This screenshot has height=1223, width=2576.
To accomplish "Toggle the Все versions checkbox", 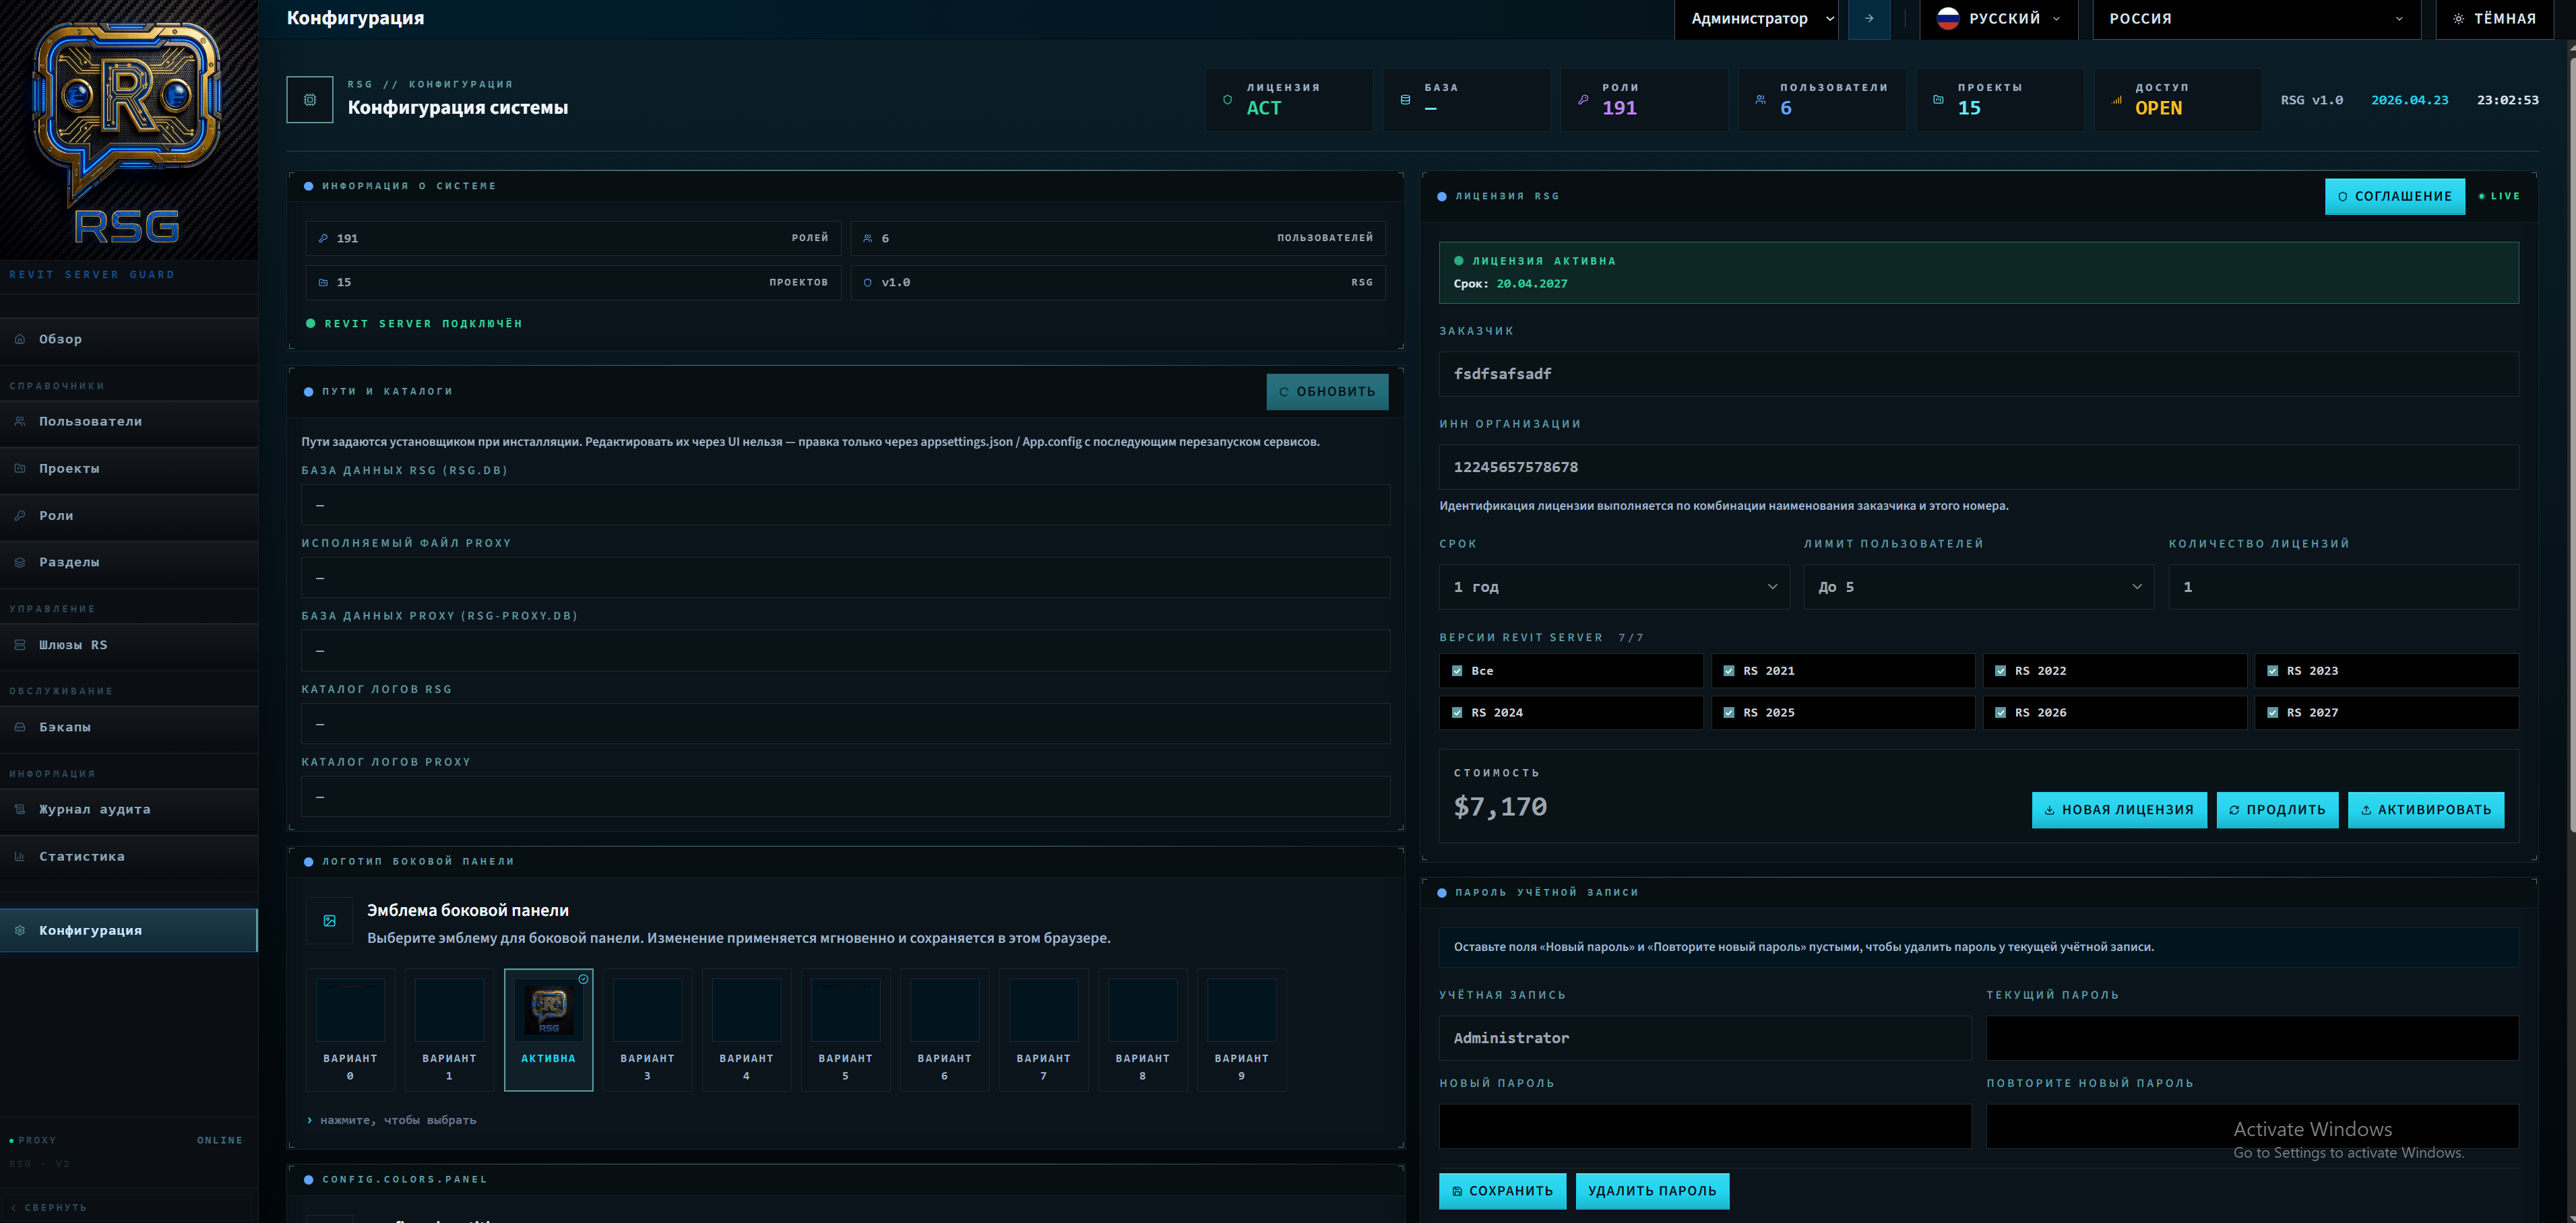I will (1458, 671).
